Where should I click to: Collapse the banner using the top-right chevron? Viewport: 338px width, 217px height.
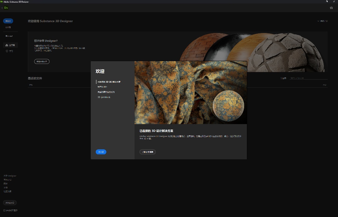(318, 21)
